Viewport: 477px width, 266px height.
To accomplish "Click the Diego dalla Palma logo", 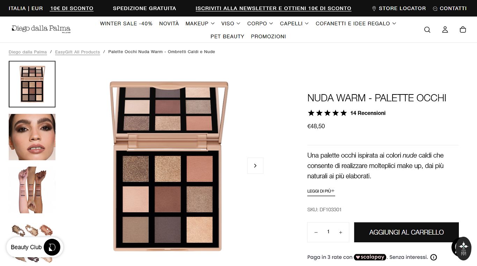I will tap(41, 29).
